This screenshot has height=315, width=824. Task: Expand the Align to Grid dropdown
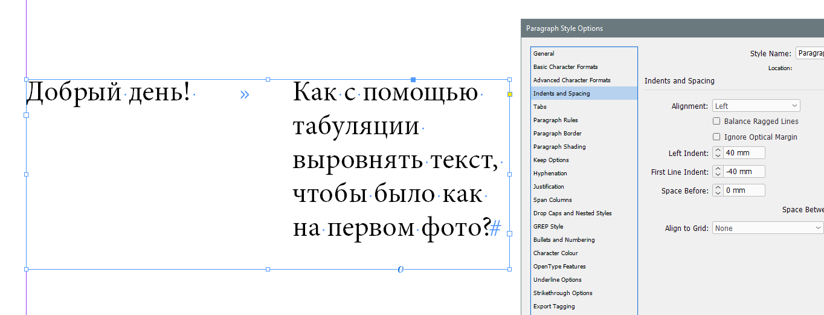pyautogui.click(x=768, y=228)
